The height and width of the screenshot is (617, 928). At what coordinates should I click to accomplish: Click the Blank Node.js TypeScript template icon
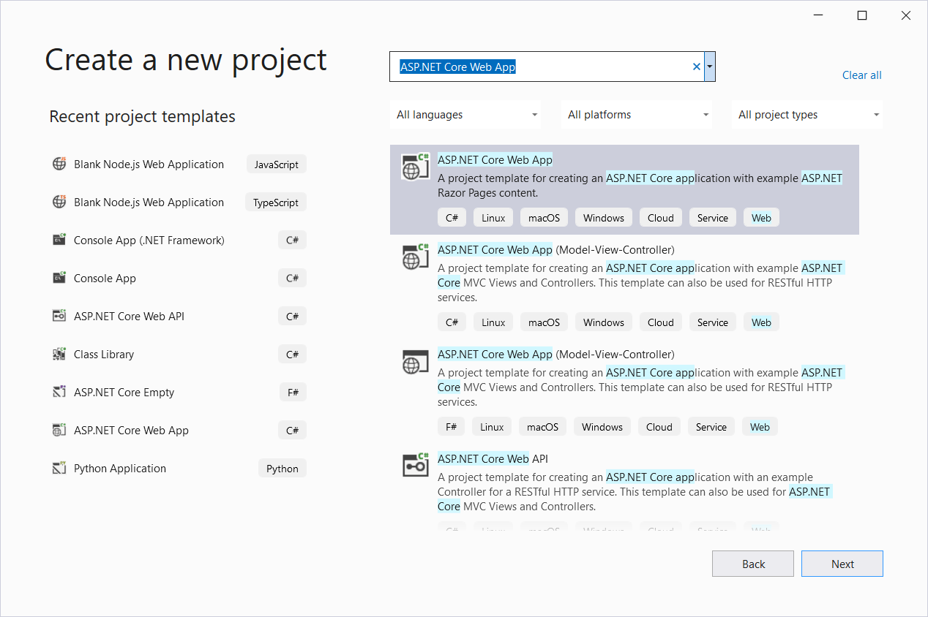tap(59, 202)
